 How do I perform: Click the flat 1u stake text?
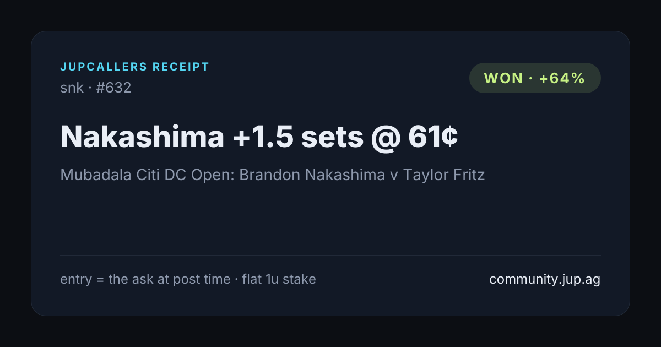click(279, 279)
